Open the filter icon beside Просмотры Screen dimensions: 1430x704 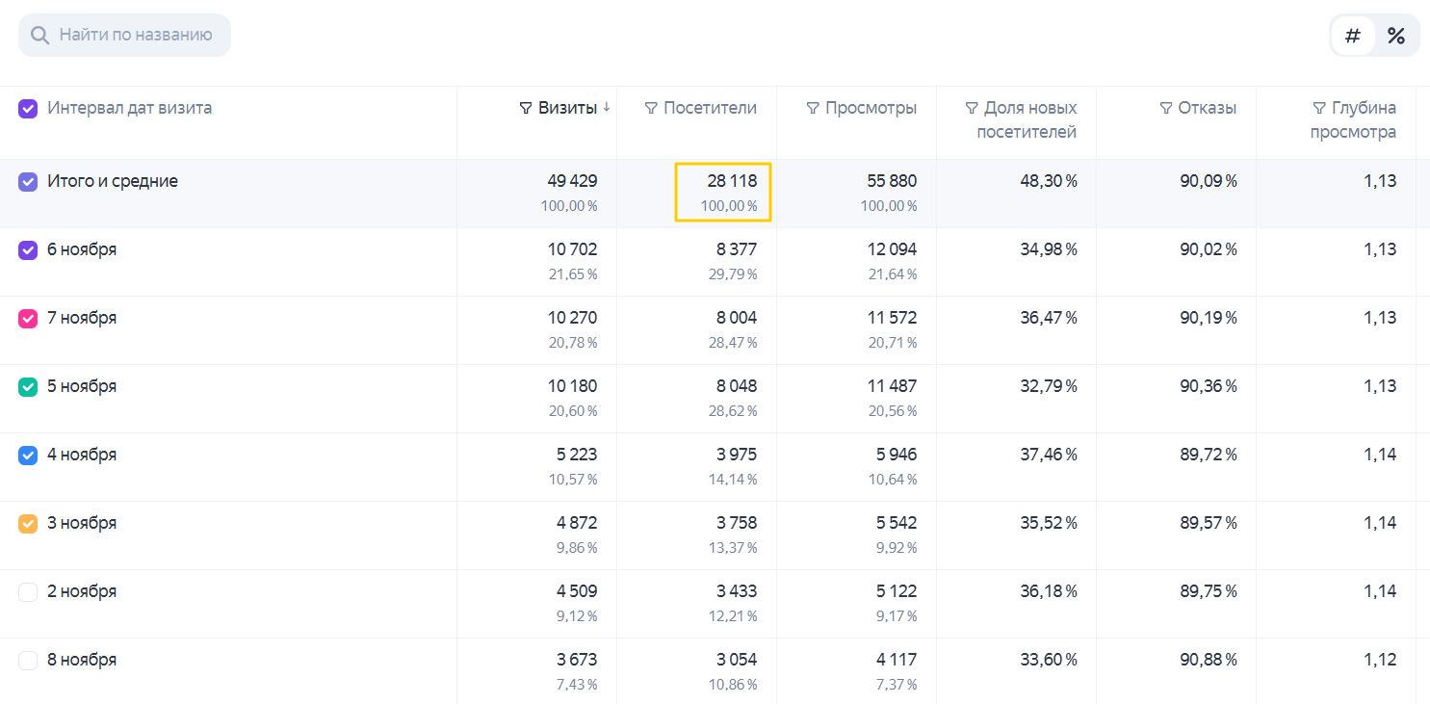point(813,108)
